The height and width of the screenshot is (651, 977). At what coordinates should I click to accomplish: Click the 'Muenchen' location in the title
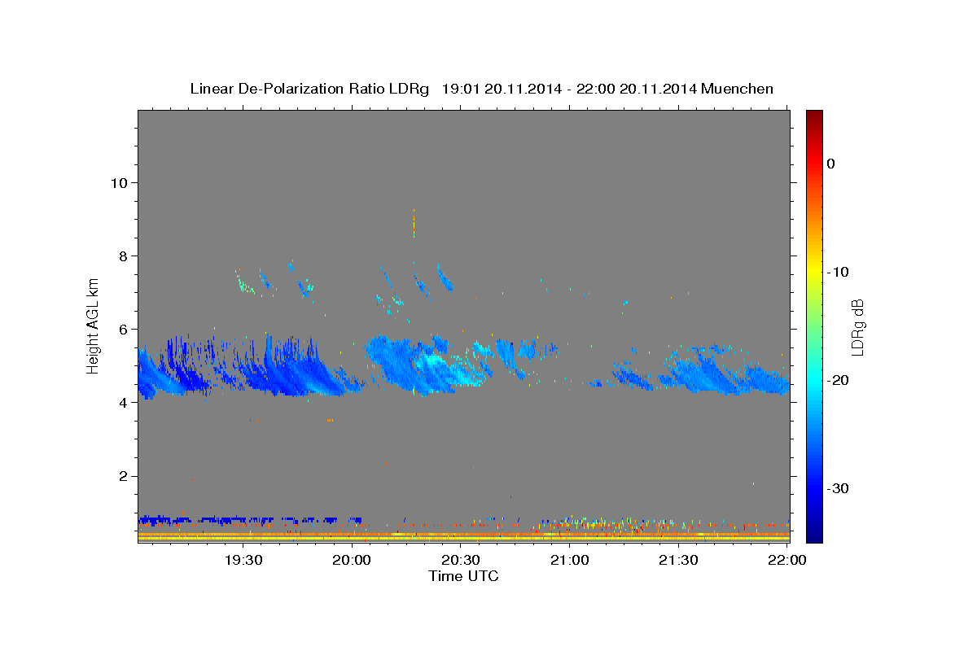click(x=738, y=89)
